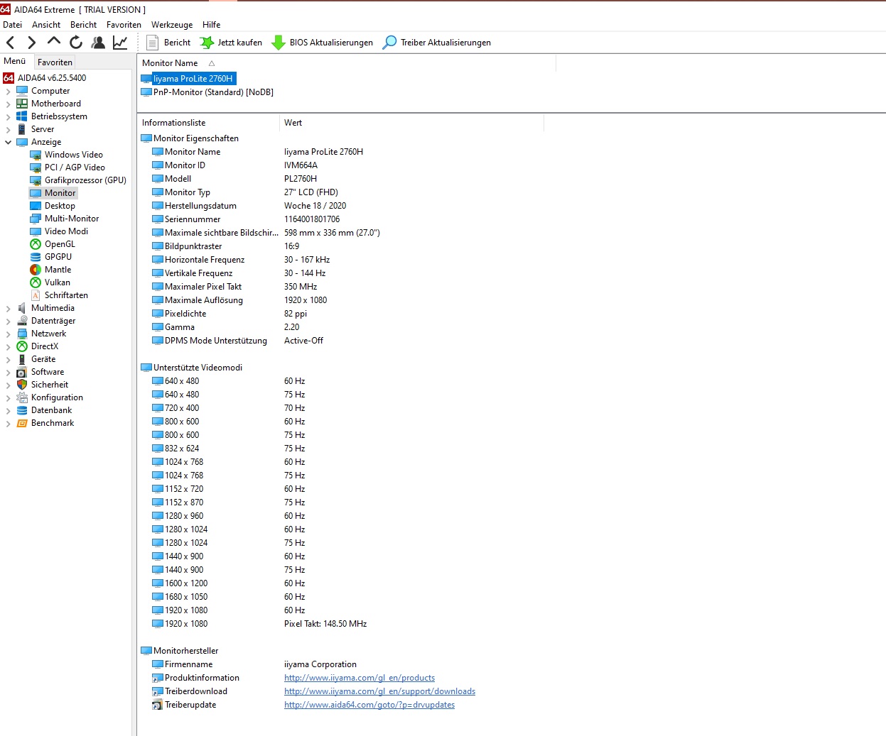
Task: Expand the DirectX tree node
Action: click(x=8, y=346)
